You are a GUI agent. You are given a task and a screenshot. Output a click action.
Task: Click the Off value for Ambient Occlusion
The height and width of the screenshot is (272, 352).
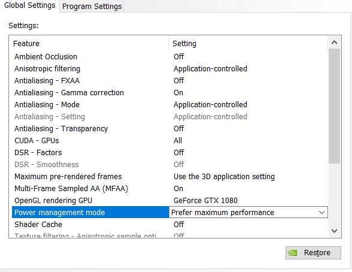click(178, 56)
